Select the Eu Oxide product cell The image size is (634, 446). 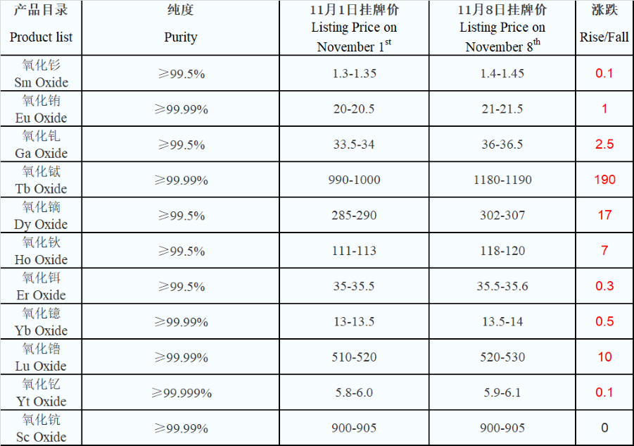(x=41, y=109)
